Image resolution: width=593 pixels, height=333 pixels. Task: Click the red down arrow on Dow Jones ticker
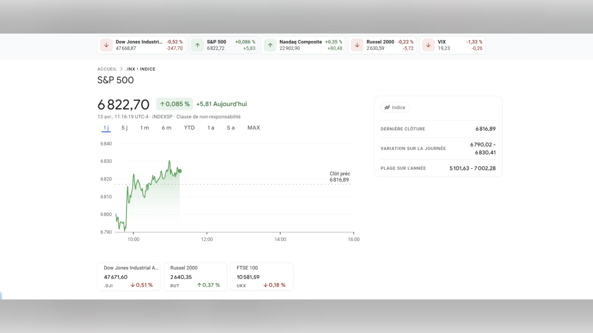[106, 45]
